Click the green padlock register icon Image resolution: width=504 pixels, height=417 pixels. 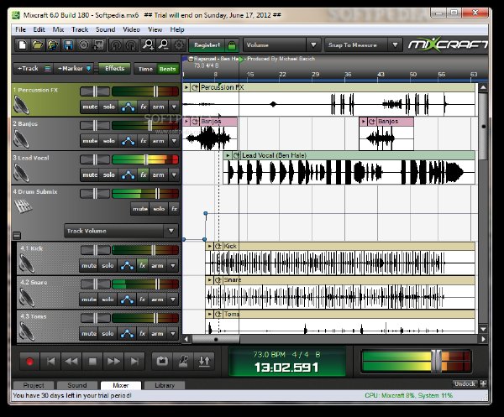232,45
